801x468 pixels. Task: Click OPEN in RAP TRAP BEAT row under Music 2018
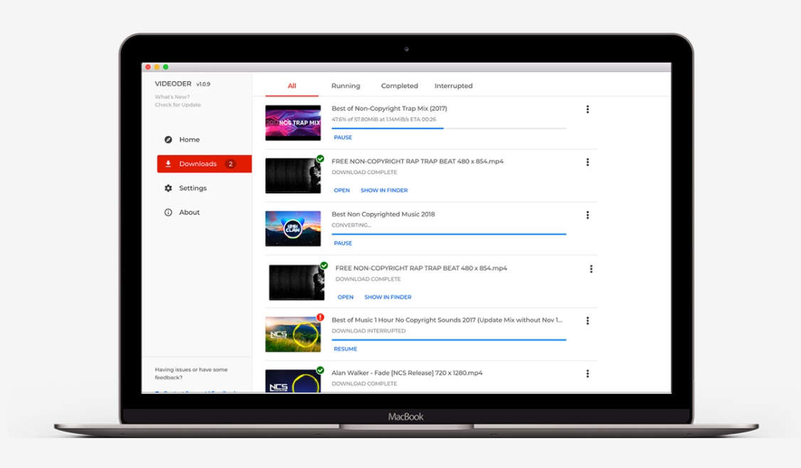[345, 297]
